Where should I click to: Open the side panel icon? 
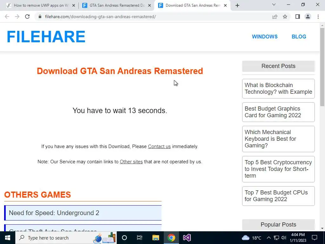click(298, 17)
